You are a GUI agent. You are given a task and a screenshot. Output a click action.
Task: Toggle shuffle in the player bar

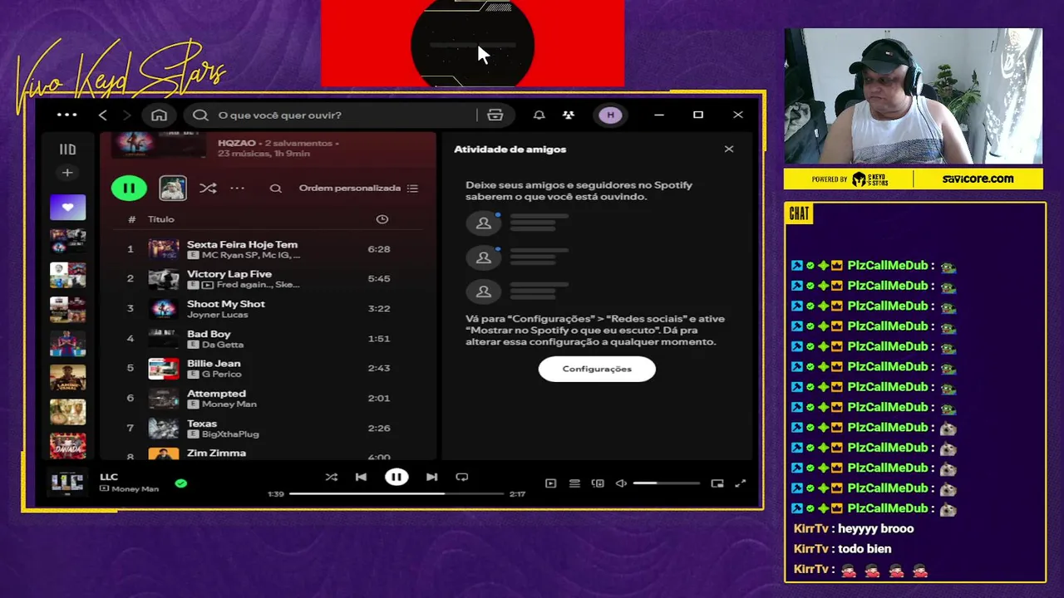(332, 477)
